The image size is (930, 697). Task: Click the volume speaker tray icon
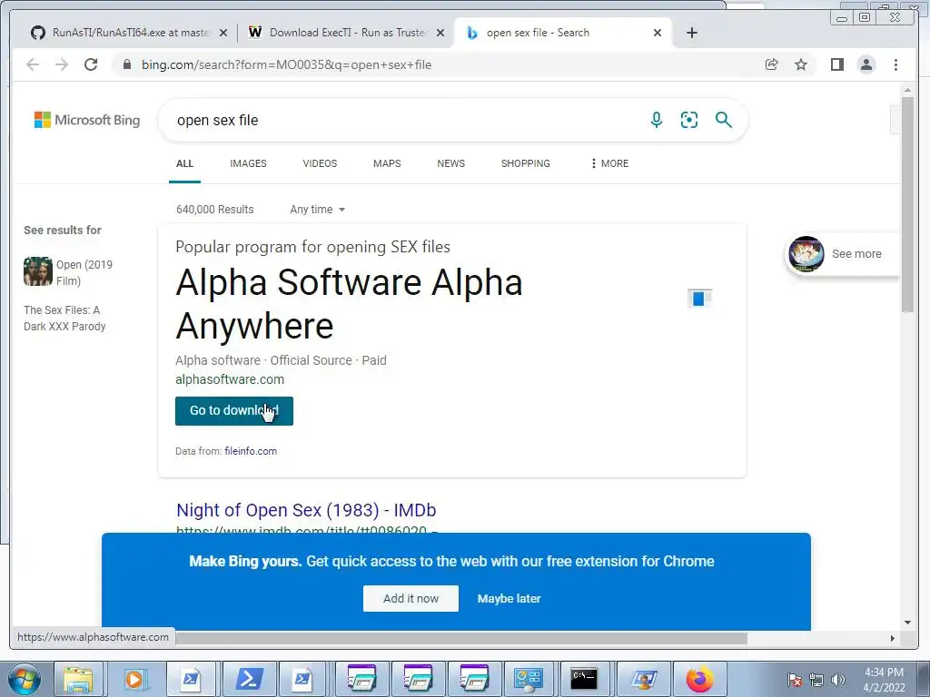[838, 680]
